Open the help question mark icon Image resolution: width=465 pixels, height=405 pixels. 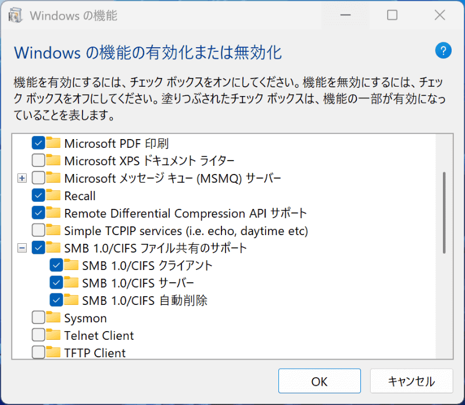[x=443, y=51]
